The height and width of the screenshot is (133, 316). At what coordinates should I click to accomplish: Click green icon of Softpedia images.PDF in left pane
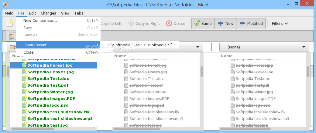[x=24, y=98]
